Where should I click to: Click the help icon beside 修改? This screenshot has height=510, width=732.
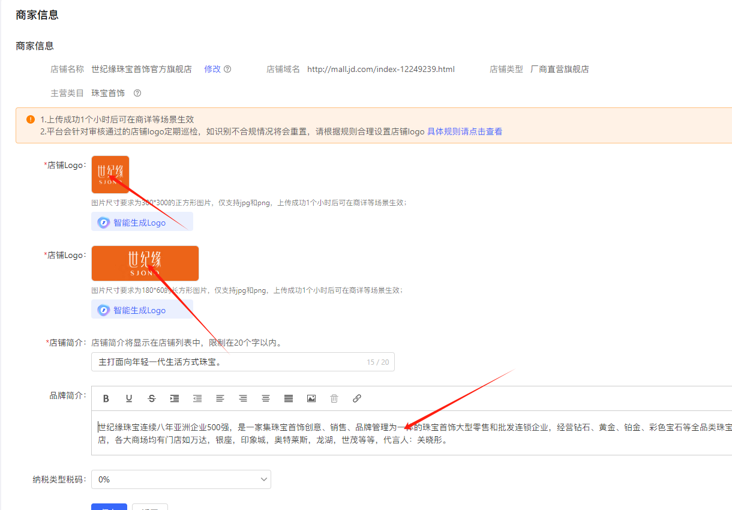[227, 69]
